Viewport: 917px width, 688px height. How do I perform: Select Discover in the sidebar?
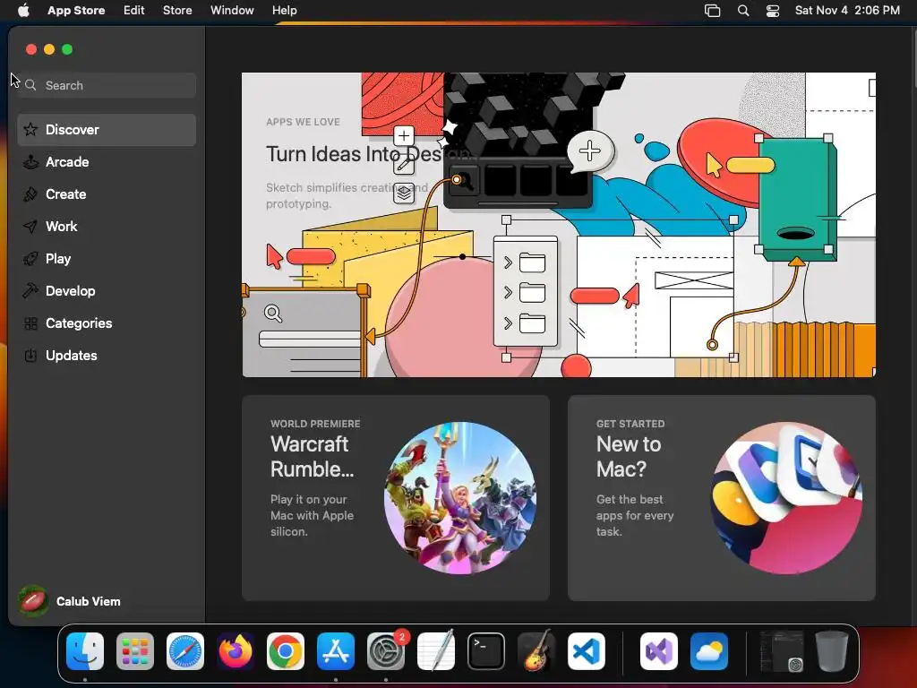(x=107, y=129)
